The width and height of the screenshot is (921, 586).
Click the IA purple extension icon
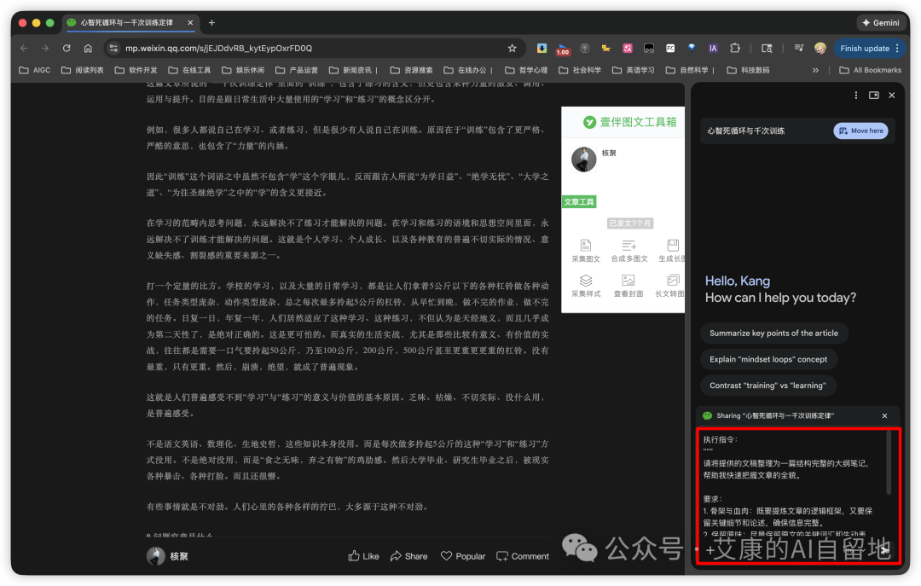point(713,49)
